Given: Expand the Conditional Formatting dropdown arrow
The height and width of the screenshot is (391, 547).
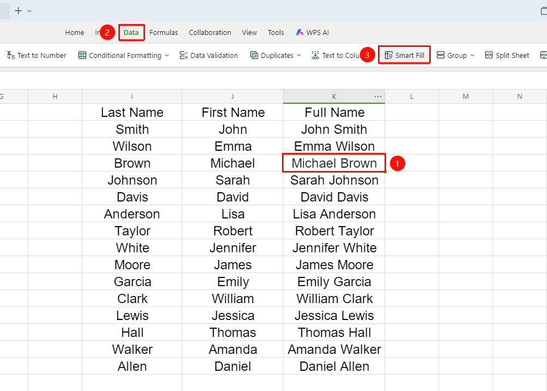Looking at the screenshot, I should pos(167,56).
